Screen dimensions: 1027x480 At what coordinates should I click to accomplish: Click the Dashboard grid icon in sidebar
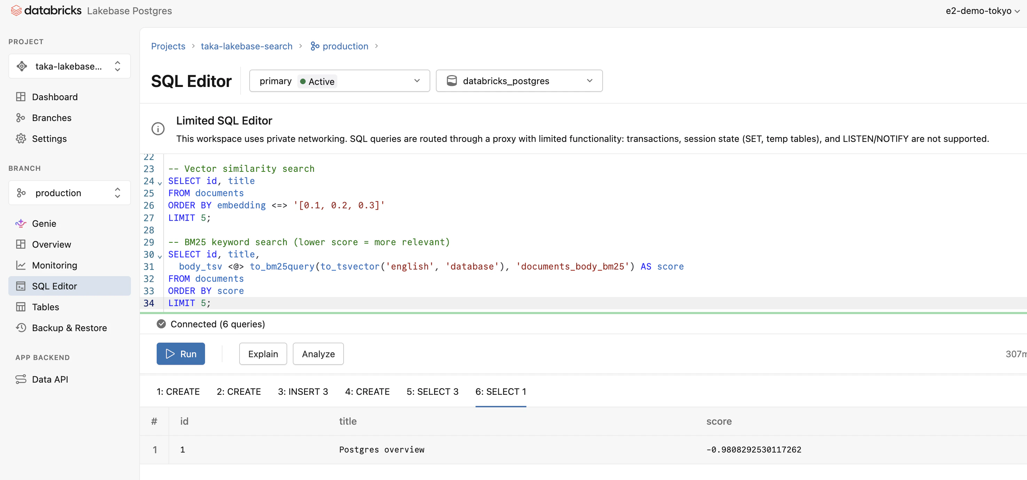pos(21,97)
